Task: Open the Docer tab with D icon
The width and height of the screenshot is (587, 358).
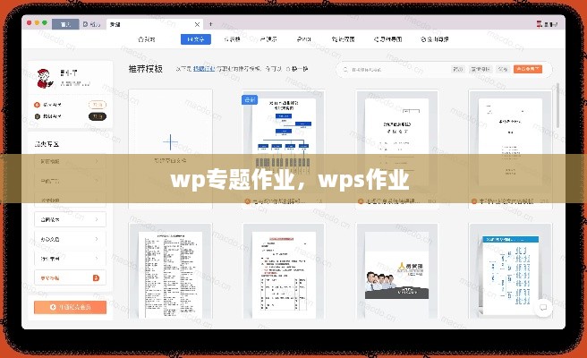Action: [x=91, y=24]
